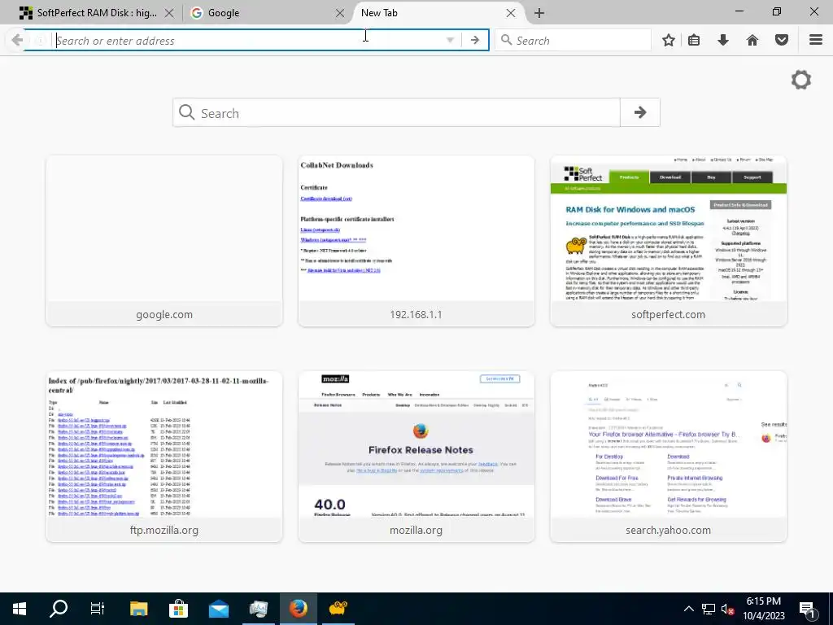
Task: Open the hamburger menu
Action: 816,40
